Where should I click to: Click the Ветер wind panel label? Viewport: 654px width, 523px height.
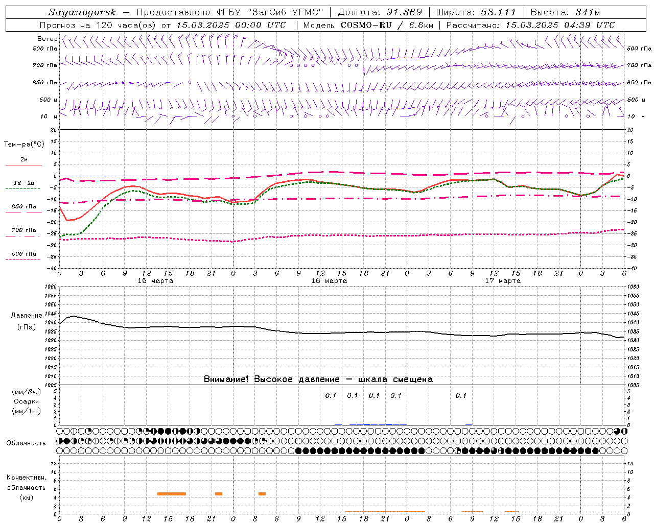coord(47,39)
